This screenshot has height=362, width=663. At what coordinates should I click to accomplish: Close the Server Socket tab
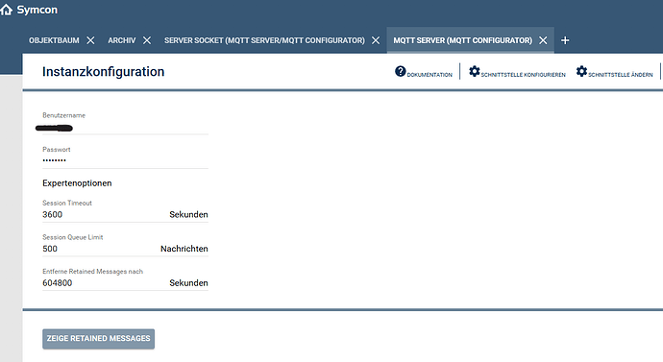tap(376, 40)
